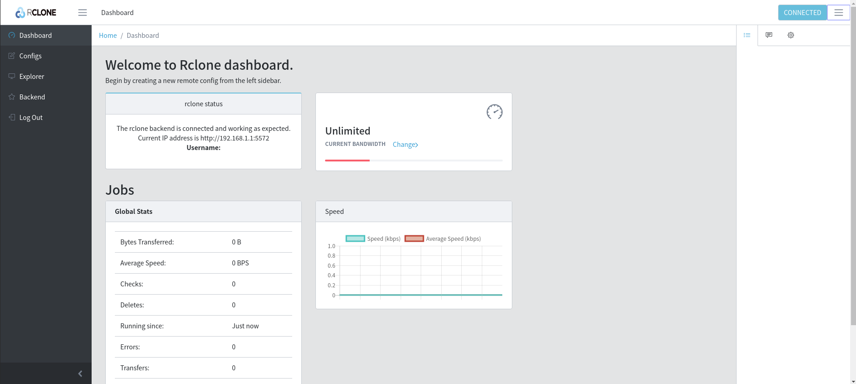
Task: Click the Dashboard speedometer icon in sidebar
Action: coord(12,35)
